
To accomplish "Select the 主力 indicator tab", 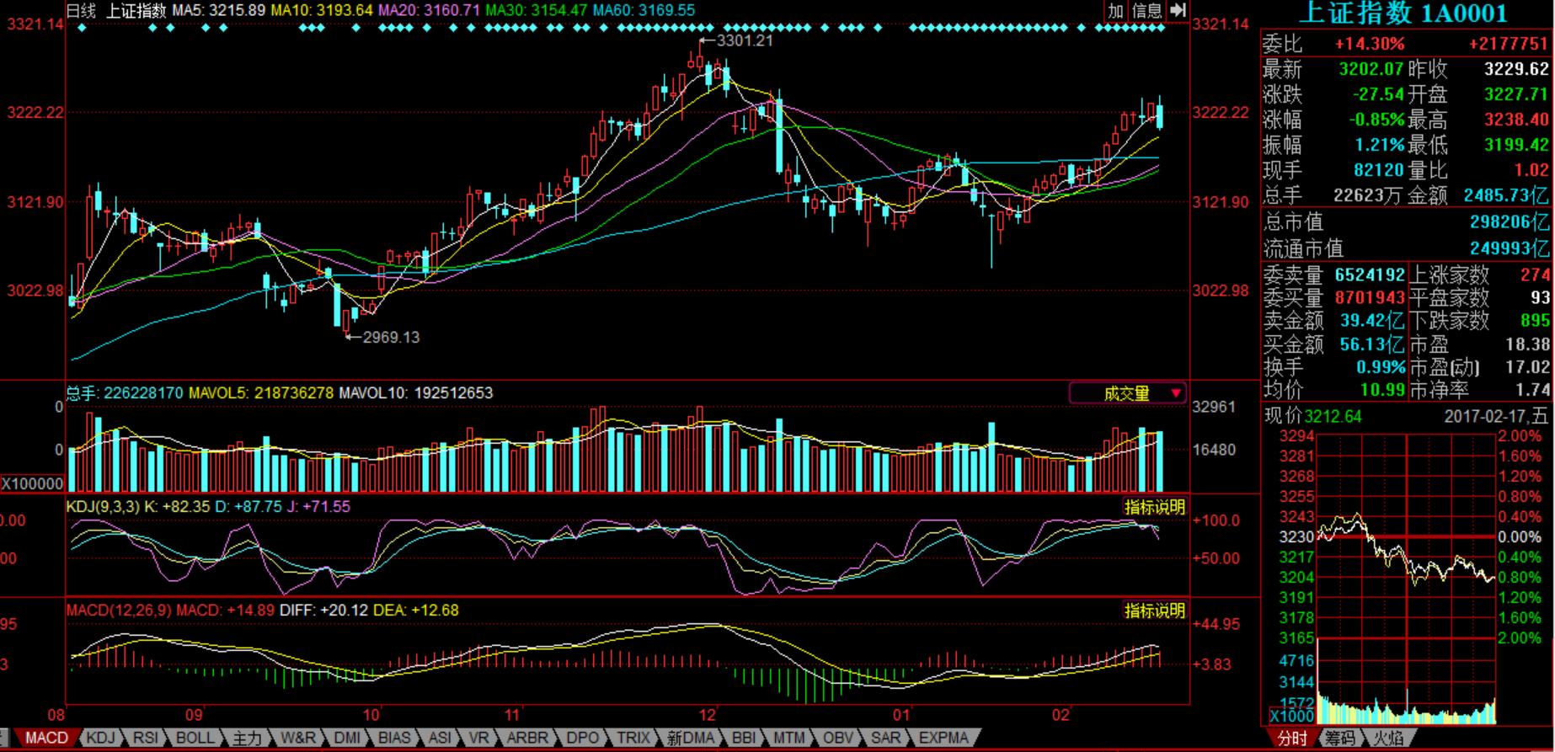I will [x=247, y=738].
